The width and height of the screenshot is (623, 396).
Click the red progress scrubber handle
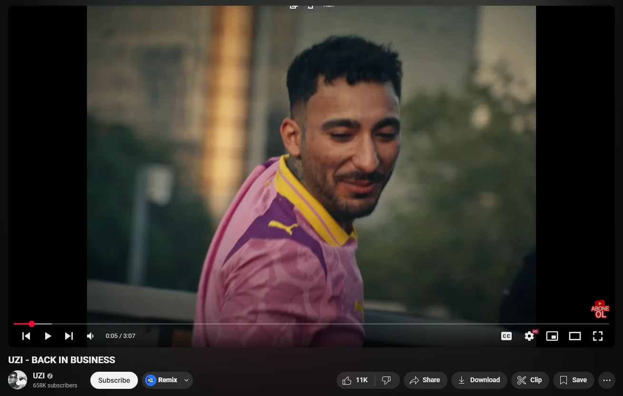point(31,324)
